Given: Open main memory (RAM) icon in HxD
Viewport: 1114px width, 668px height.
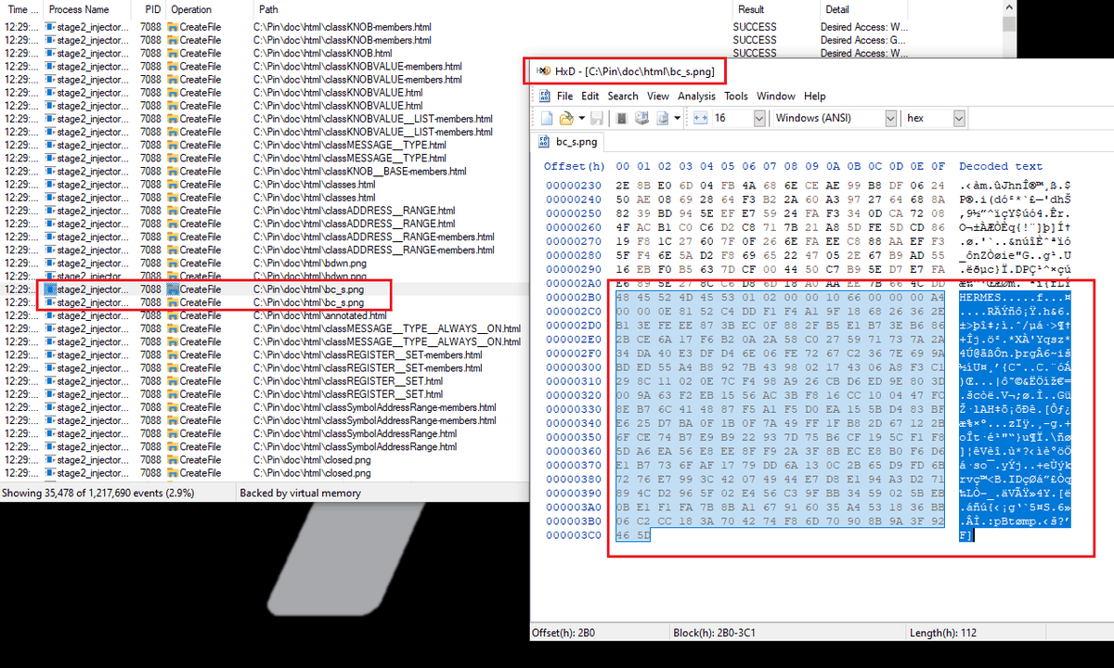Looking at the screenshot, I should pyautogui.click(x=622, y=118).
